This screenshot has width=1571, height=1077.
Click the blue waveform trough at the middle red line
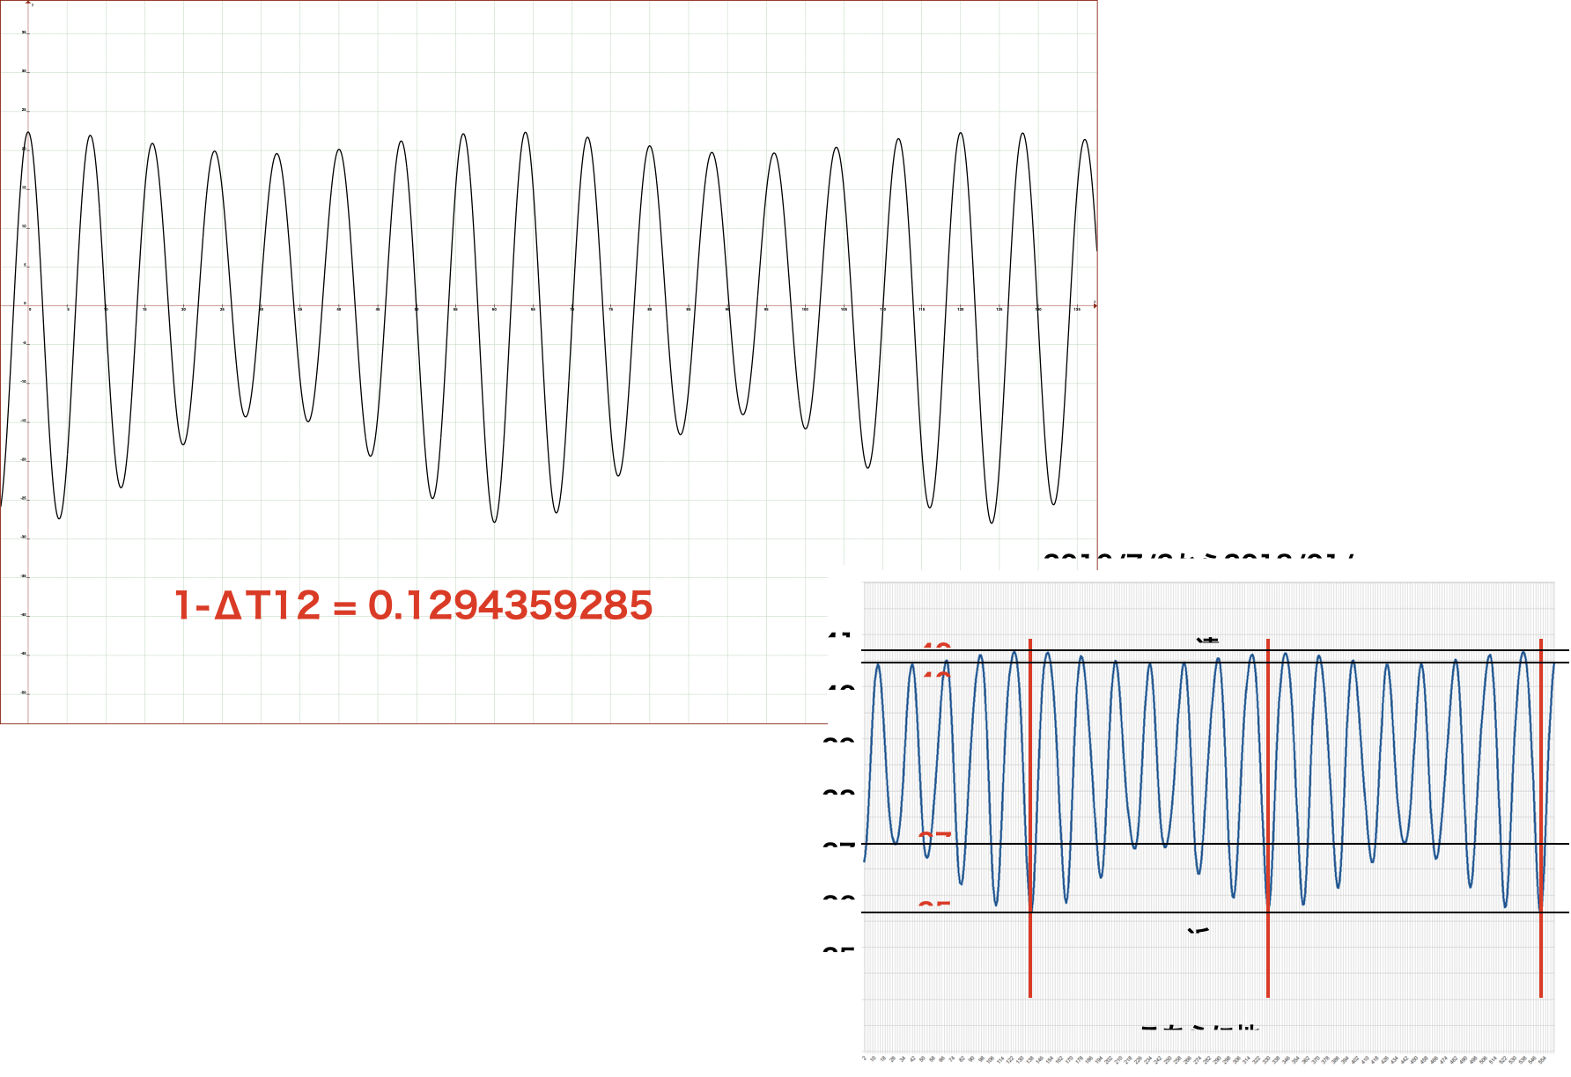click(1268, 906)
